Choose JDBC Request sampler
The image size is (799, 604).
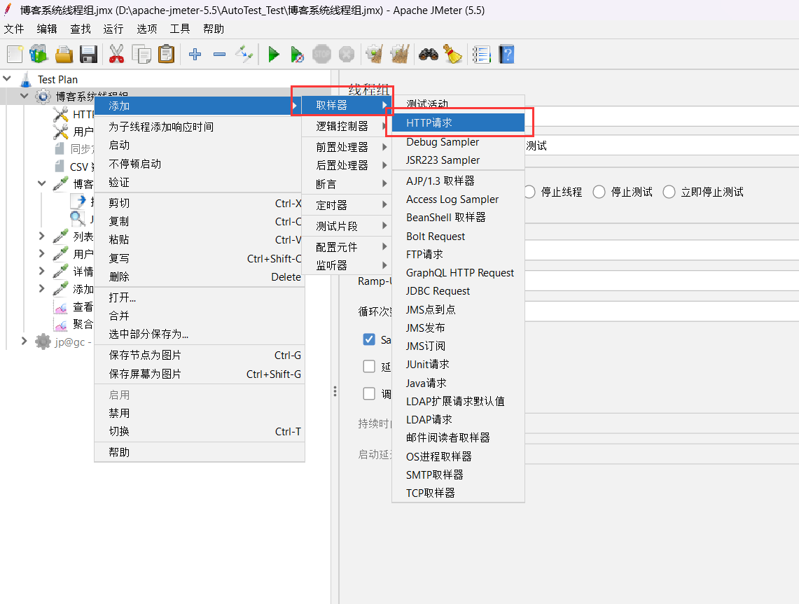coord(458,290)
